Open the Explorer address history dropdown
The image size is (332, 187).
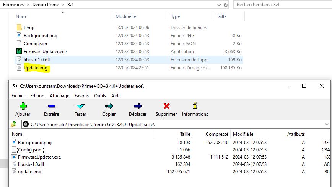click(x=217, y=5)
